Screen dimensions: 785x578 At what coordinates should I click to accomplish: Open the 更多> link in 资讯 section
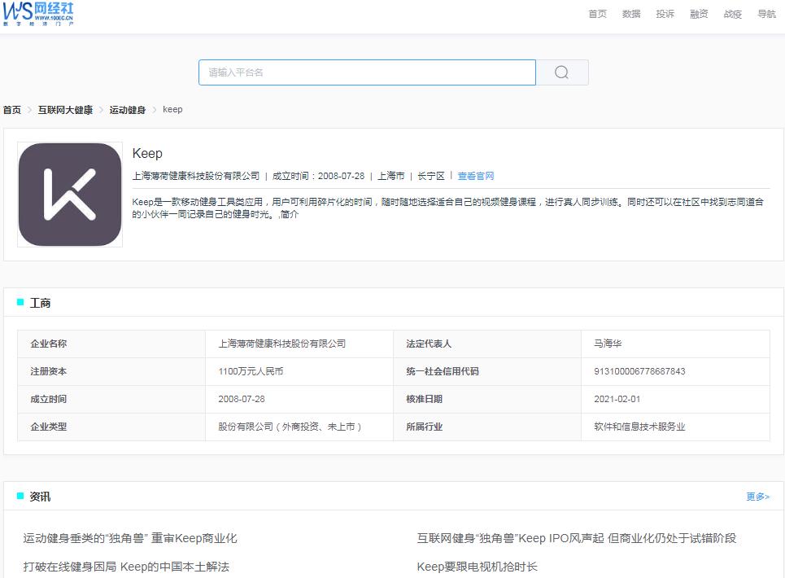click(757, 495)
